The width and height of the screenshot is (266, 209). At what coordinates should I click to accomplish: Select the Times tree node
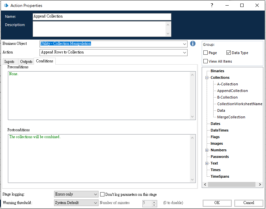coord(216,170)
